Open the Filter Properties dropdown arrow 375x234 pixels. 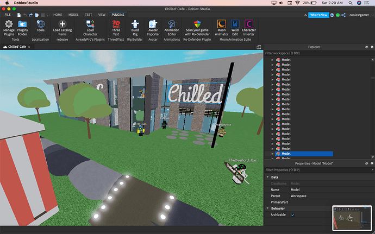click(373, 170)
